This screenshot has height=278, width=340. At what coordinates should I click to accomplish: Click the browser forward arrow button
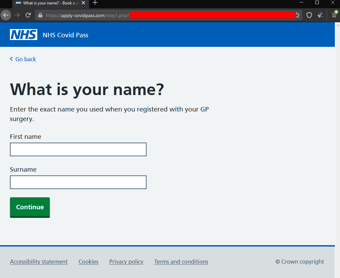(17, 15)
